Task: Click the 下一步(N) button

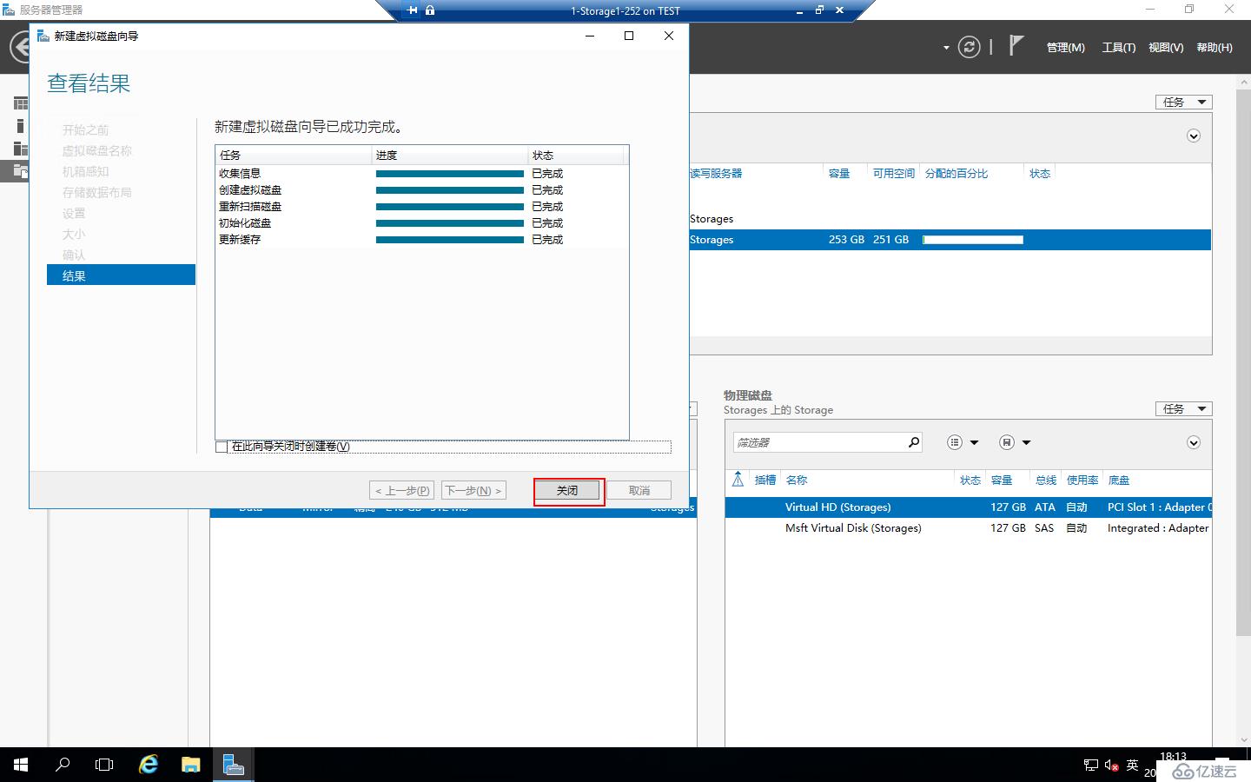Action: click(473, 490)
